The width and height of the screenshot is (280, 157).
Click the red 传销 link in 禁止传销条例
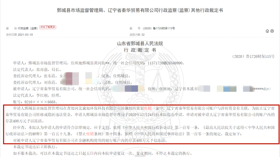[90, 134]
